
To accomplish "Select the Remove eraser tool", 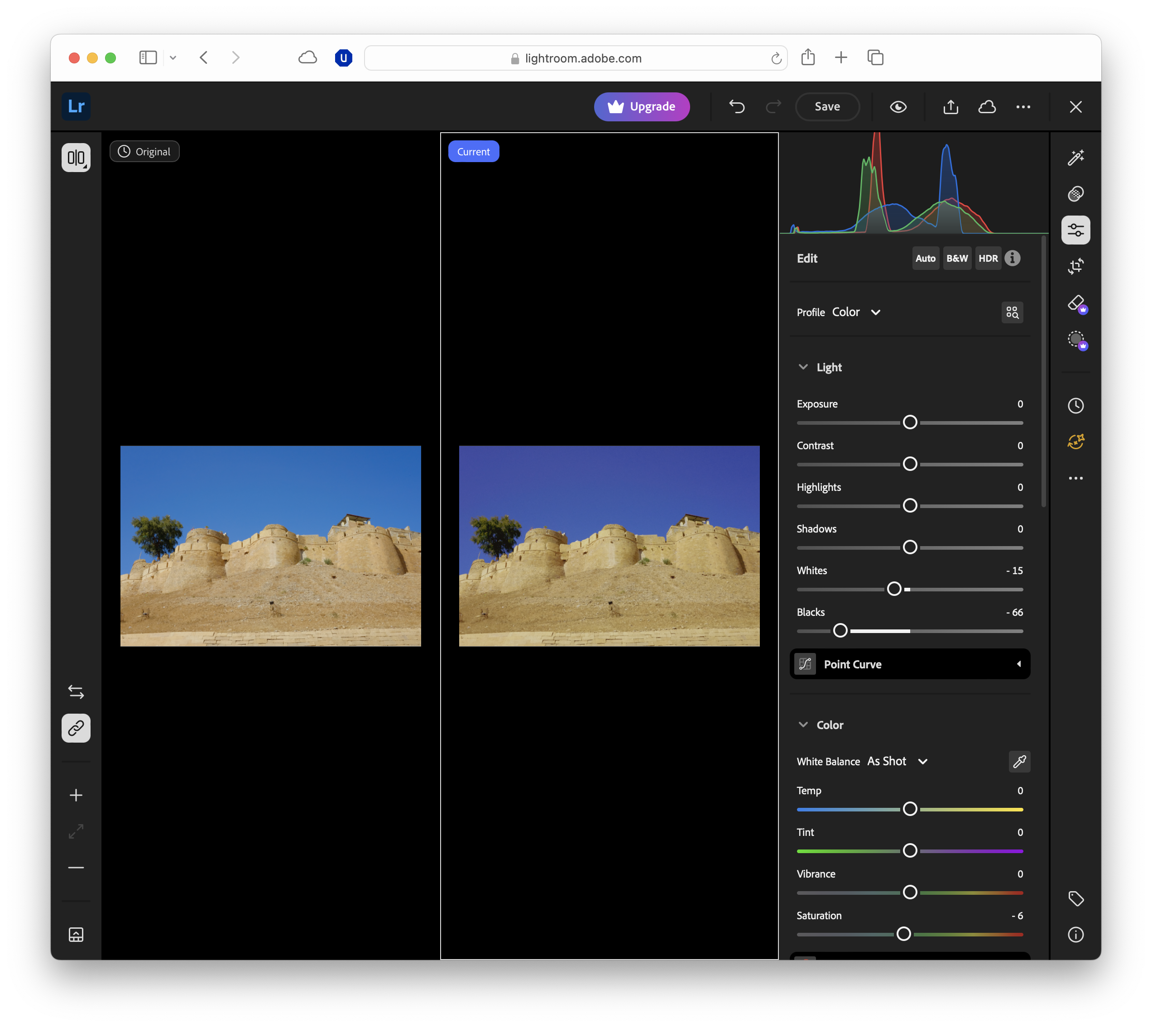I will (1075, 303).
